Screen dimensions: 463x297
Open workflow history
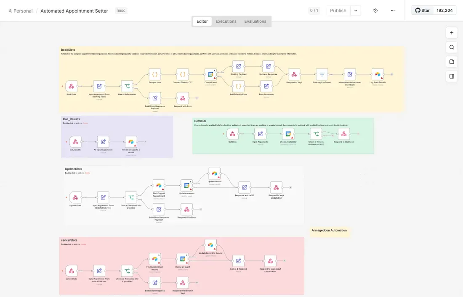point(375,11)
